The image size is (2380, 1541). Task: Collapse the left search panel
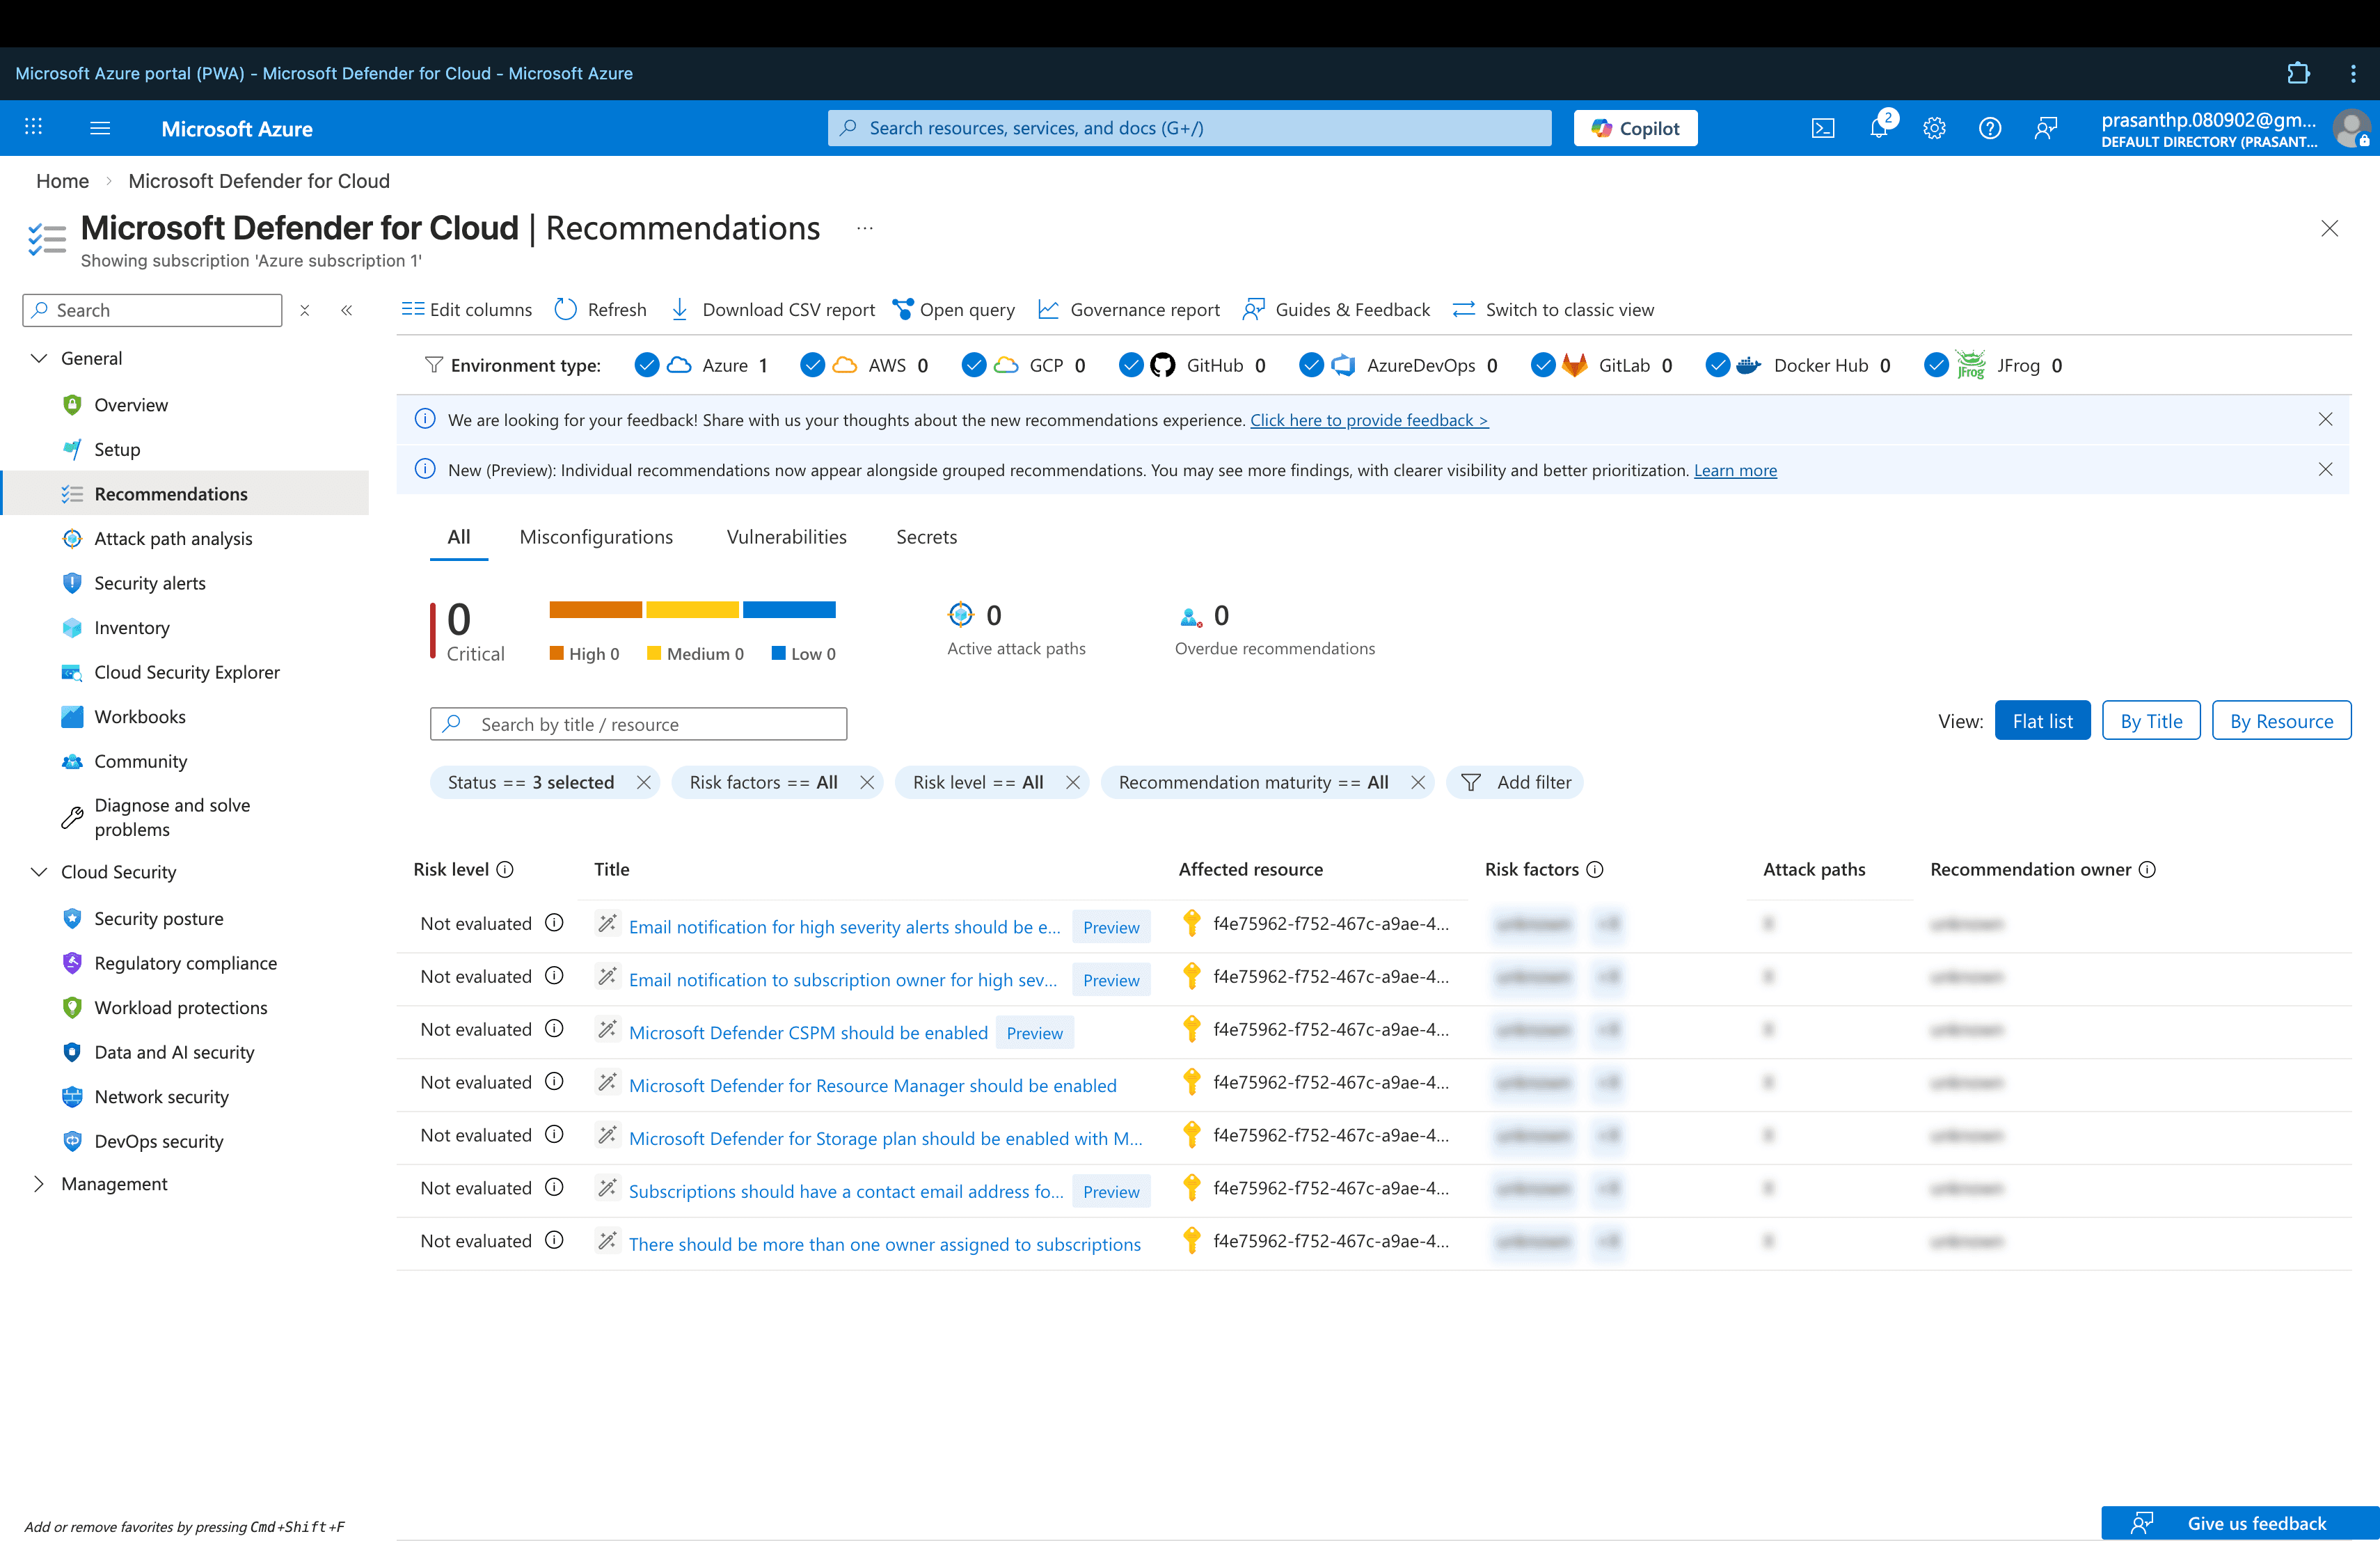(x=347, y=310)
